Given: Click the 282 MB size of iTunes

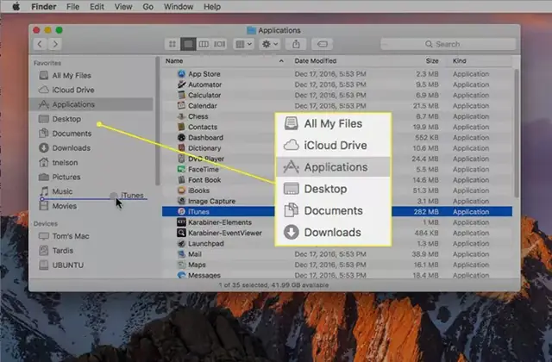Looking at the screenshot, I should (x=426, y=212).
